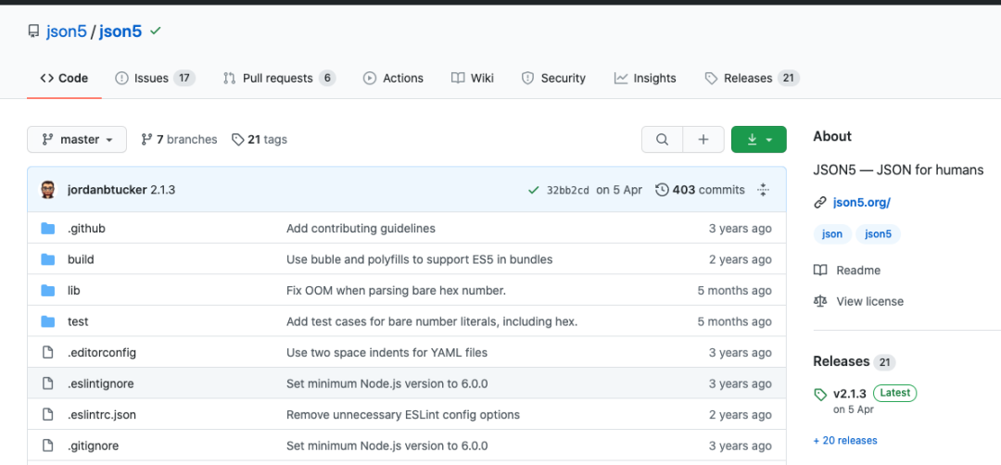View 403 commits history

[700, 190]
